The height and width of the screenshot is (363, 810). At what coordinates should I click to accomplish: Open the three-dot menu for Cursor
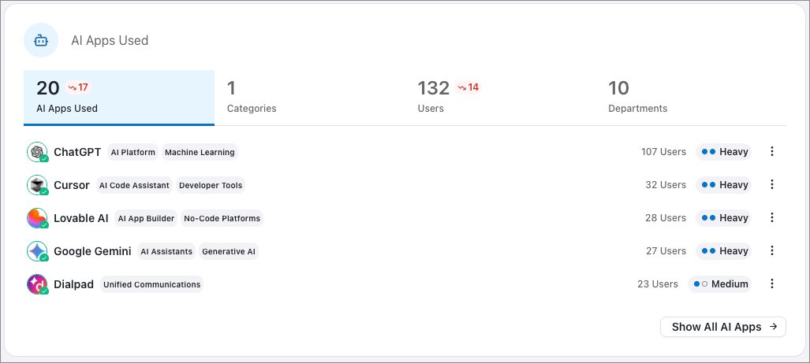point(772,185)
